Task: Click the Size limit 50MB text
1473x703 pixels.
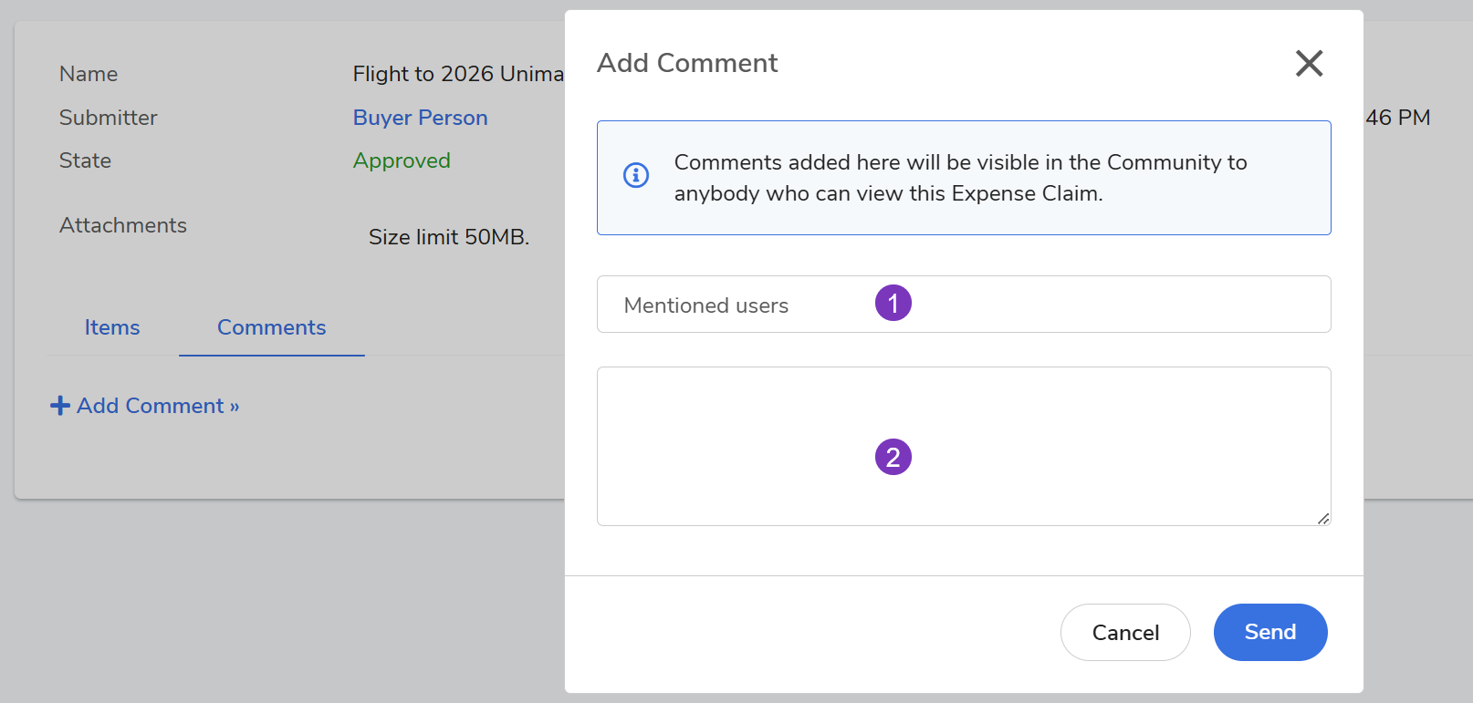Action: click(x=448, y=237)
